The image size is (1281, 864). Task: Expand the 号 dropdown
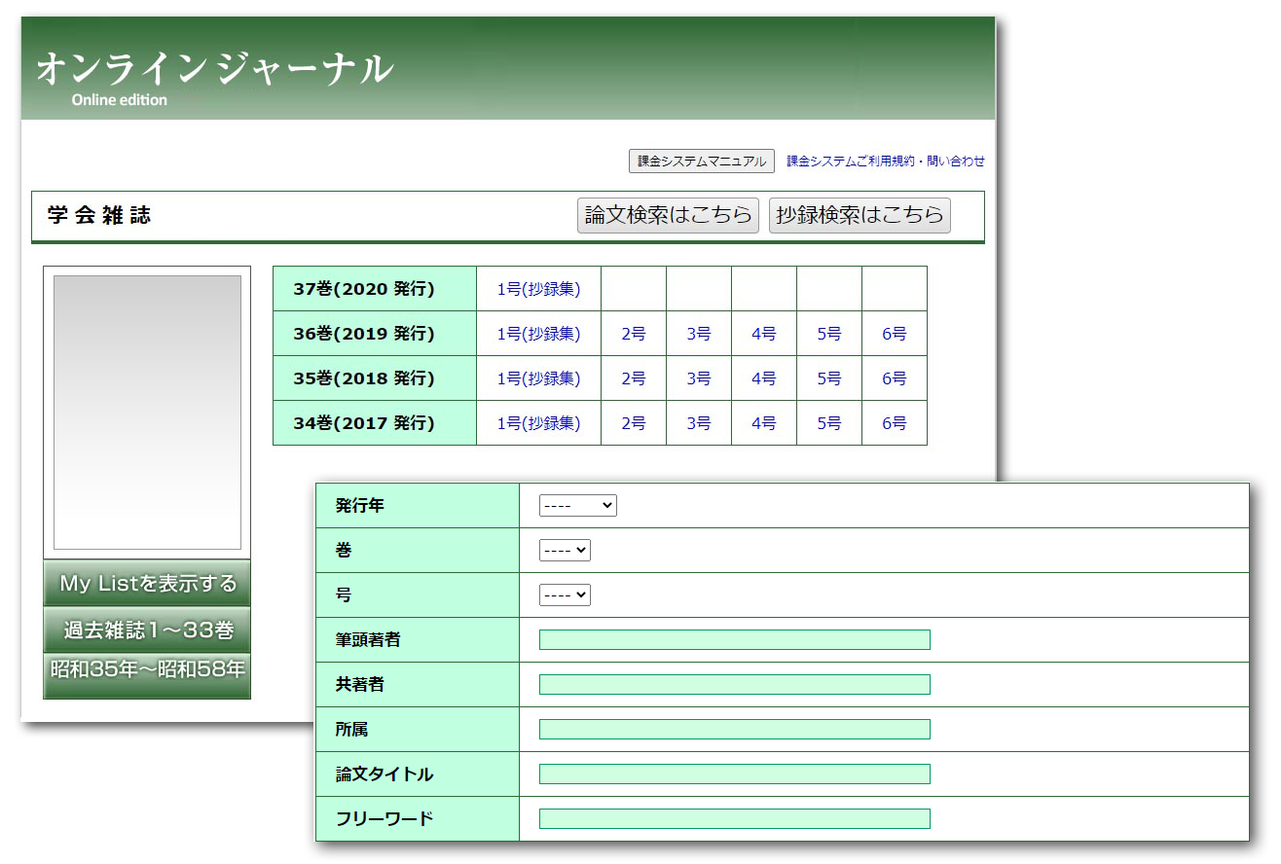coord(565,595)
